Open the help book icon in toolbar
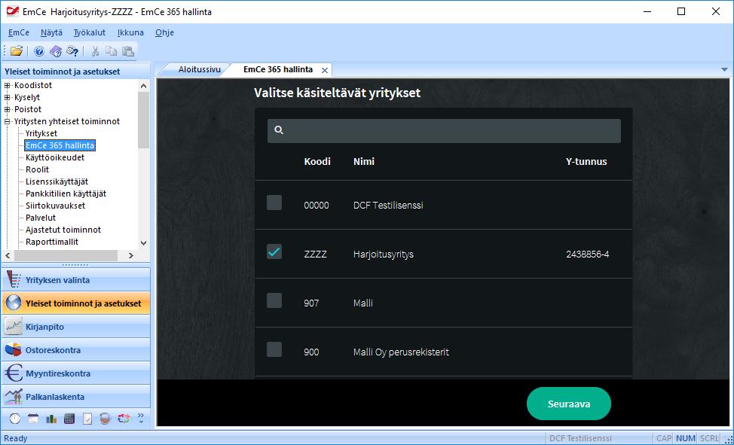Viewport: 734px width, 445px height. [56, 51]
